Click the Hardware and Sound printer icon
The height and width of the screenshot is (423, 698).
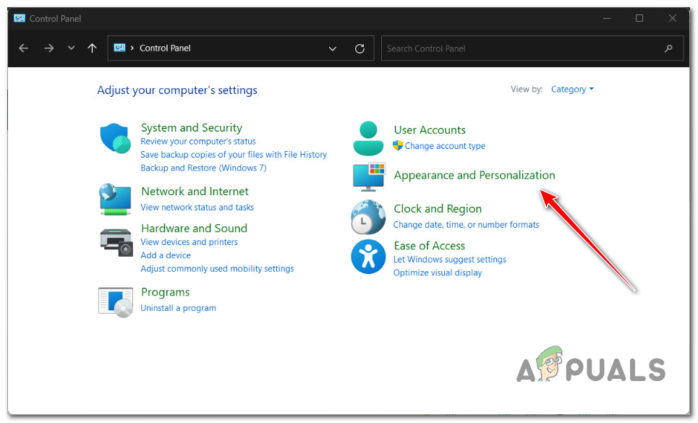[x=115, y=242]
